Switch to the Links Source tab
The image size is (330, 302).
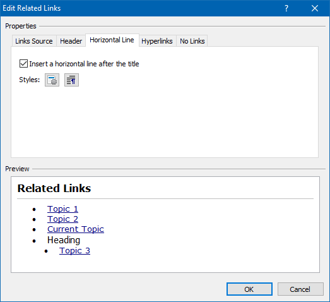pyautogui.click(x=34, y=41)
